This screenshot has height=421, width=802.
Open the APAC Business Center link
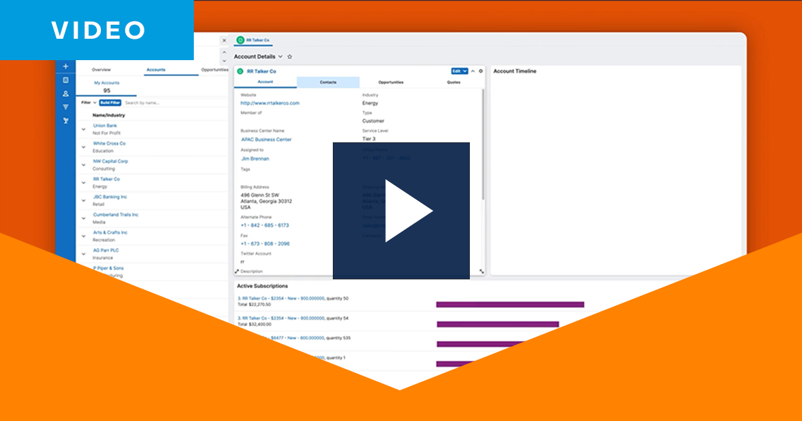pyautogui.click(x=266, y=140)
